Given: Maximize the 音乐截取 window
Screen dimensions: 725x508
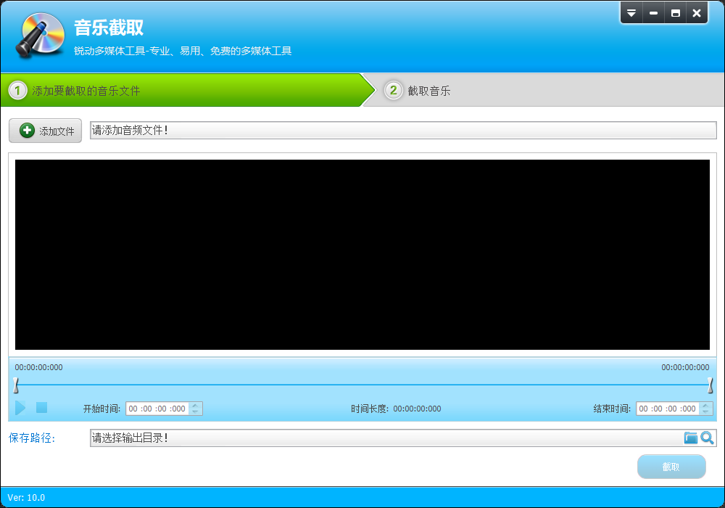Looking at the screenshot, I should 676,13.
